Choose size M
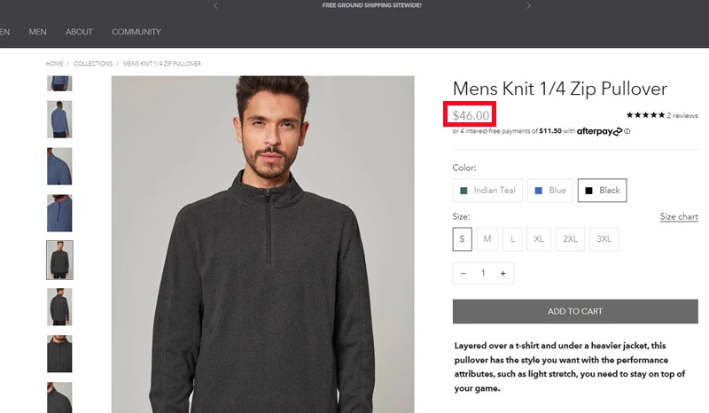Viewport: 709px width, 413px height. 487,238
